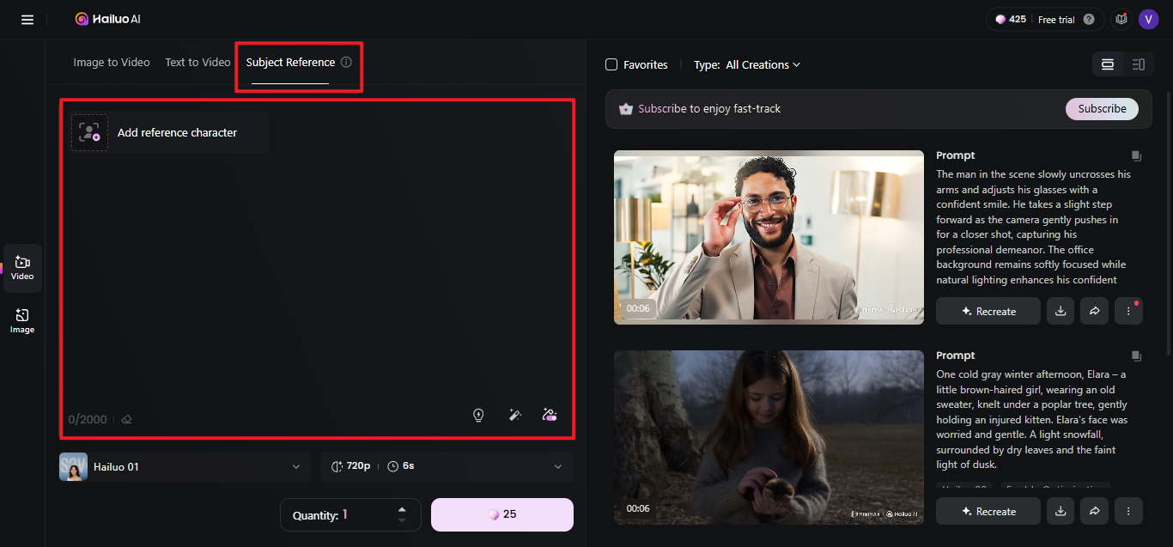Viewport: 1173px width, 547px height.
Task: Click the Hailuo 01 model thumbnail
Action: (x=73, y=466)
